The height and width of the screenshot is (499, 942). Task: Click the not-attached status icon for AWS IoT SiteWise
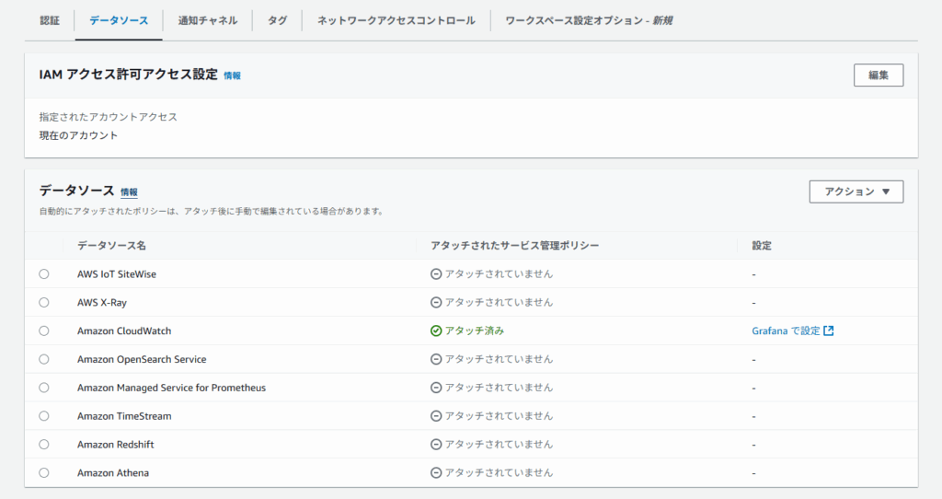(436, 274)
